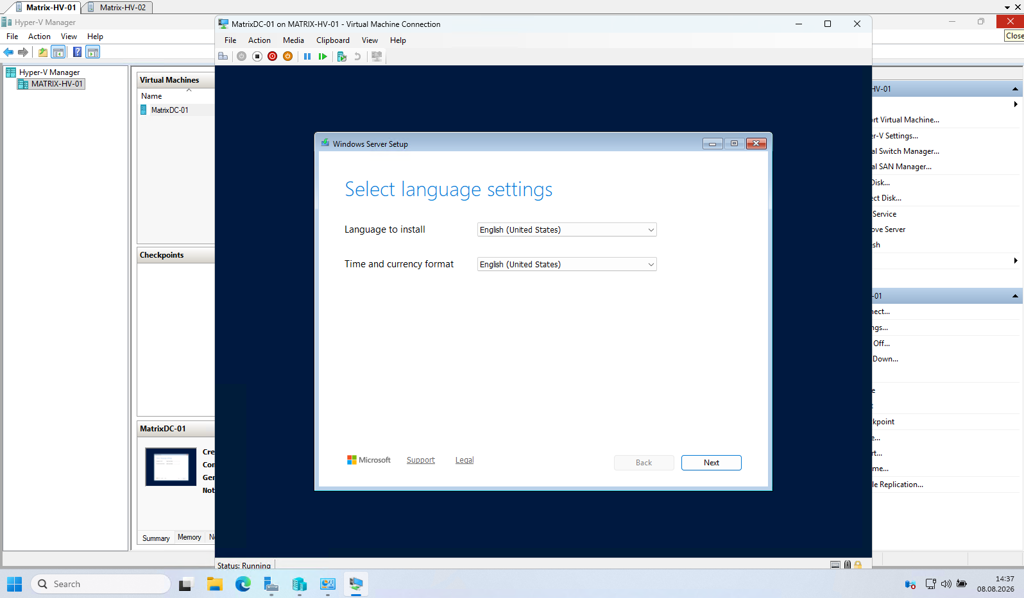Screen dimensions: 1024x598
Task: Open File Explorer from the taskbar
Action: click(214, 584)
